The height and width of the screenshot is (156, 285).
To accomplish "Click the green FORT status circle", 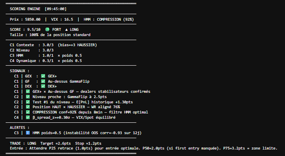I will point(47,30).
